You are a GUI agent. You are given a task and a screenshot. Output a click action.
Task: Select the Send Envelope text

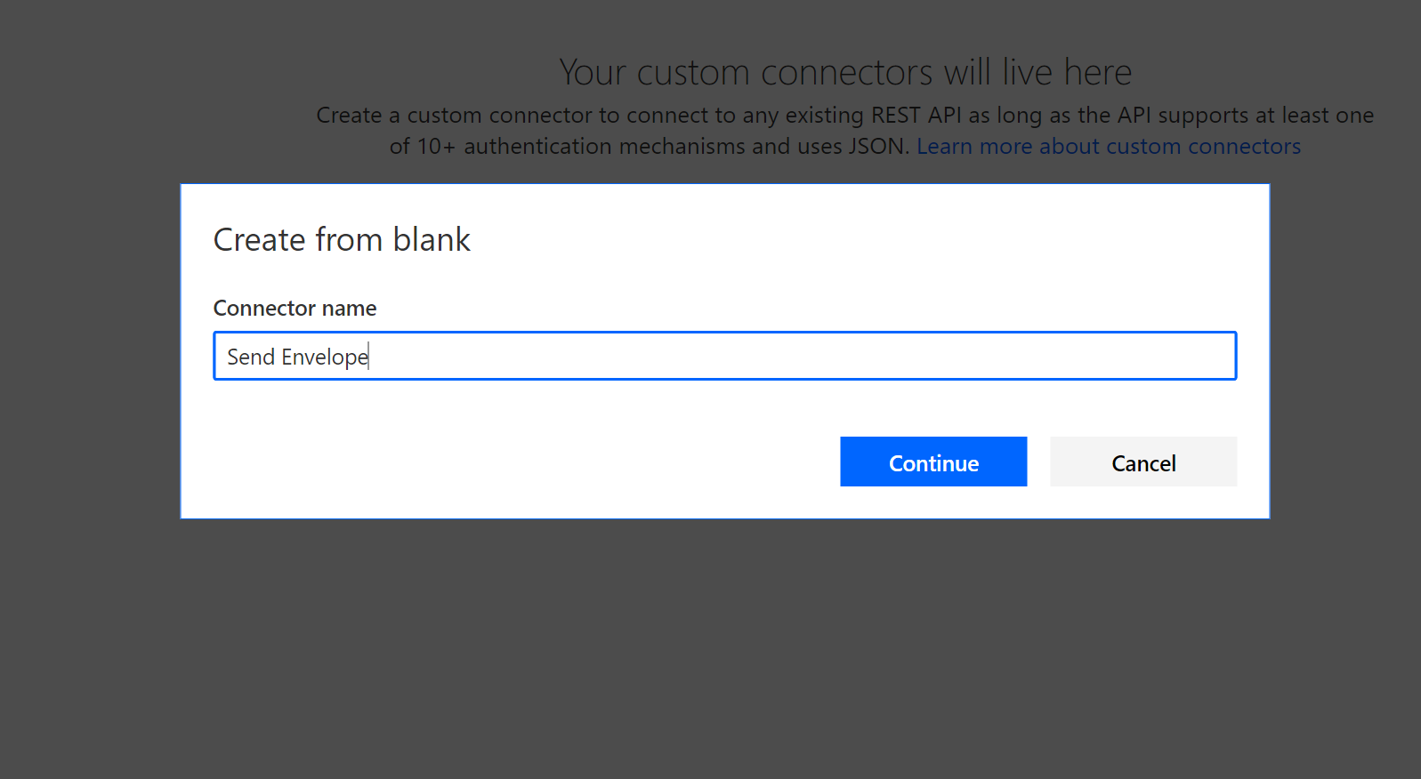coord(297,356)
